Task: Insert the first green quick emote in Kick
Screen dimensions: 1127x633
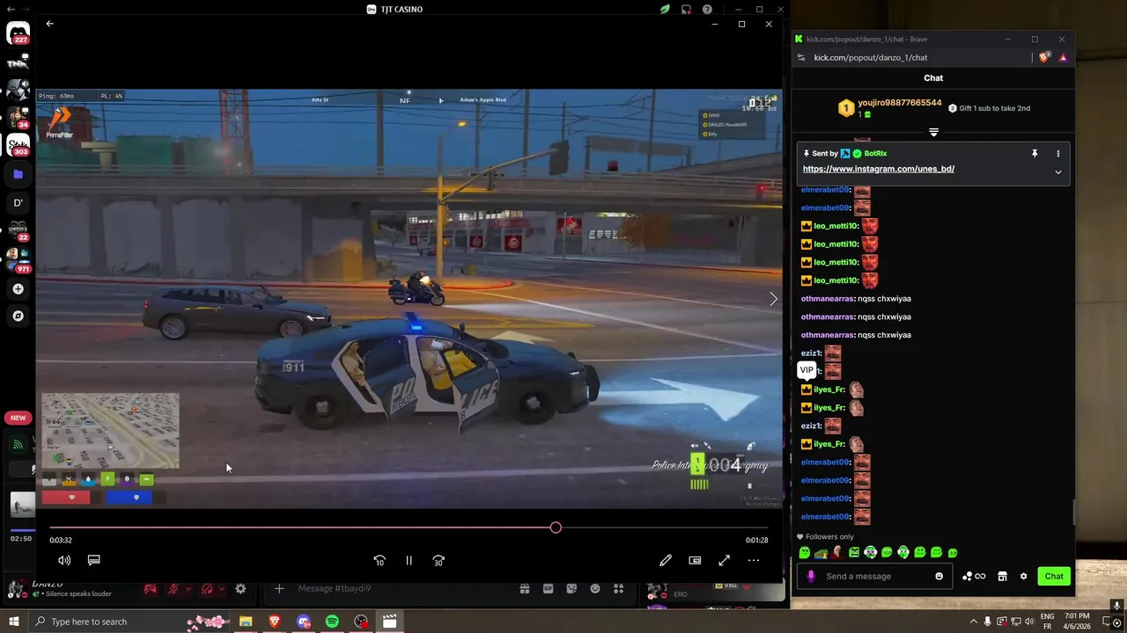Action: coord(805,552)
